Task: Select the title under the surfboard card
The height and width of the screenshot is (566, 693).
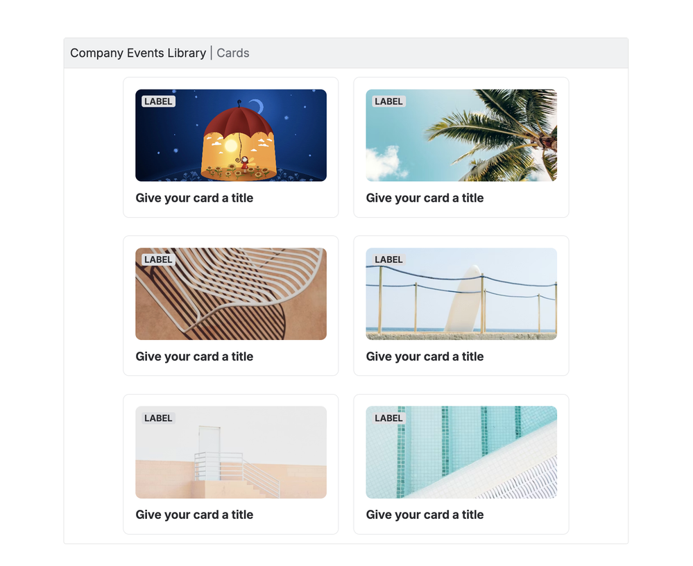Action: 425,357
